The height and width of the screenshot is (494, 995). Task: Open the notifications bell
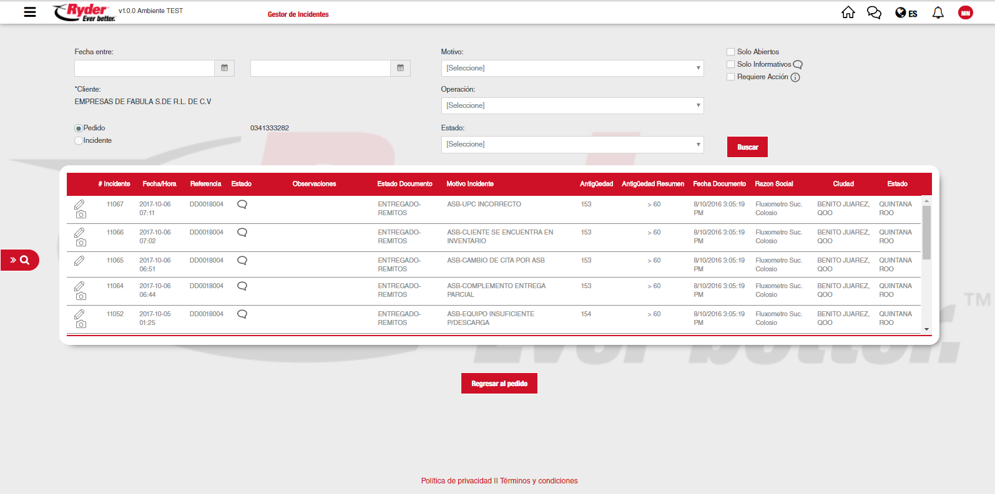[938, 12]
